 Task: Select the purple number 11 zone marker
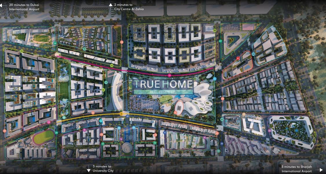coord(84,130)
